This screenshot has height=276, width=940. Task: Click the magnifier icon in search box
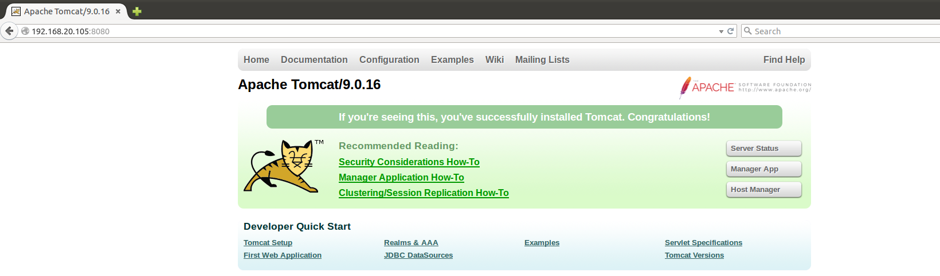click(x=747, y=31)
